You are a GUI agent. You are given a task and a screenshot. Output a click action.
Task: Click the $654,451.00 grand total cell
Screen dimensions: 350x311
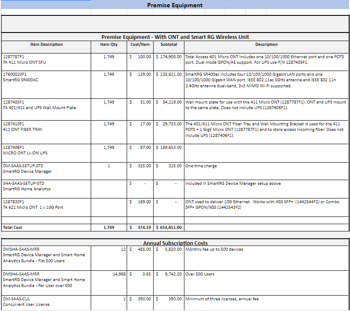pos(169,227)
